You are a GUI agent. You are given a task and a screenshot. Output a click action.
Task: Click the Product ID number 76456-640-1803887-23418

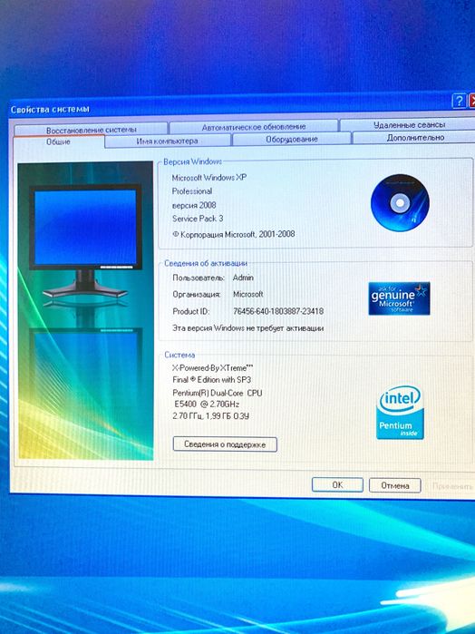click(x=278, y=311)
